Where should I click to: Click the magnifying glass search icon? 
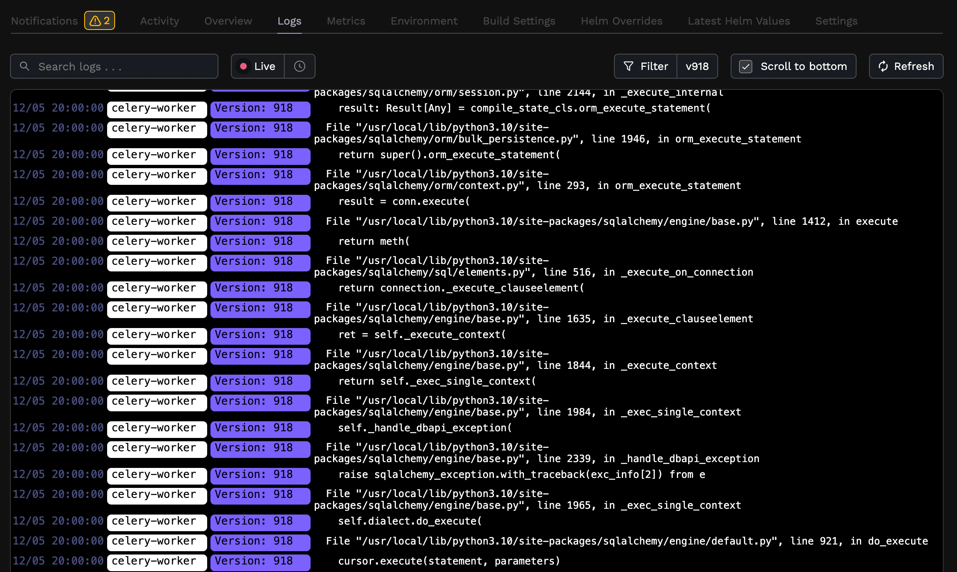tap(25, 66)
